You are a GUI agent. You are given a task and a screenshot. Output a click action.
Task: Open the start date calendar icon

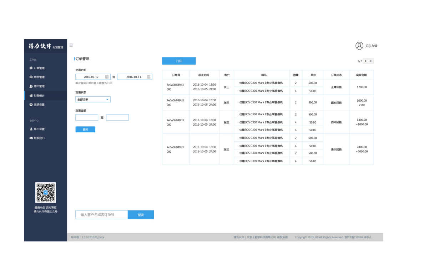[107, 77]
